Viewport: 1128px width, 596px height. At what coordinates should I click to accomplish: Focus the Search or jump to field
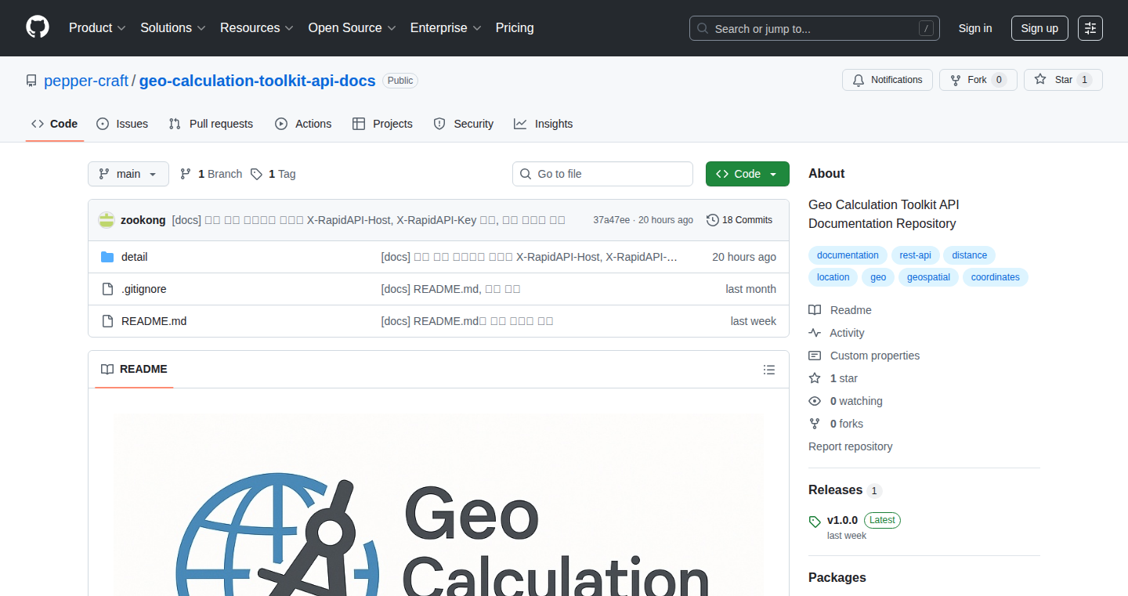[815, 28]
